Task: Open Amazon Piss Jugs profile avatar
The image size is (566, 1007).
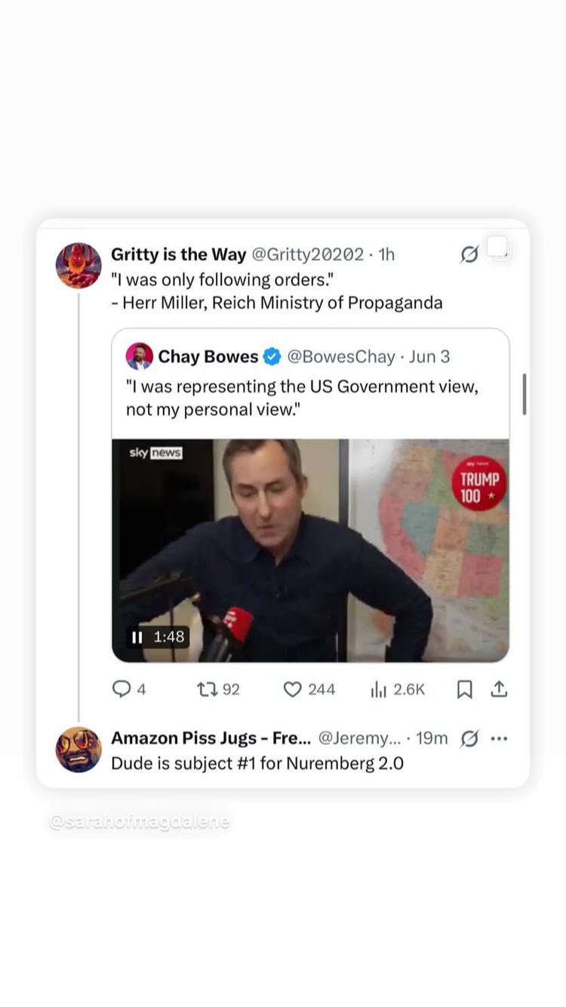Action: coord(78,749)
